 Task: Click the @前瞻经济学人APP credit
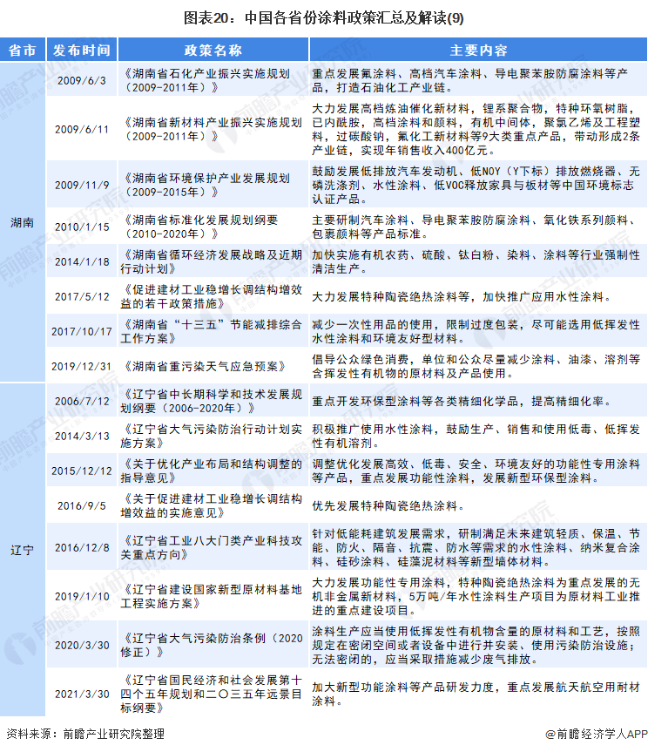[x=596, y=734]
